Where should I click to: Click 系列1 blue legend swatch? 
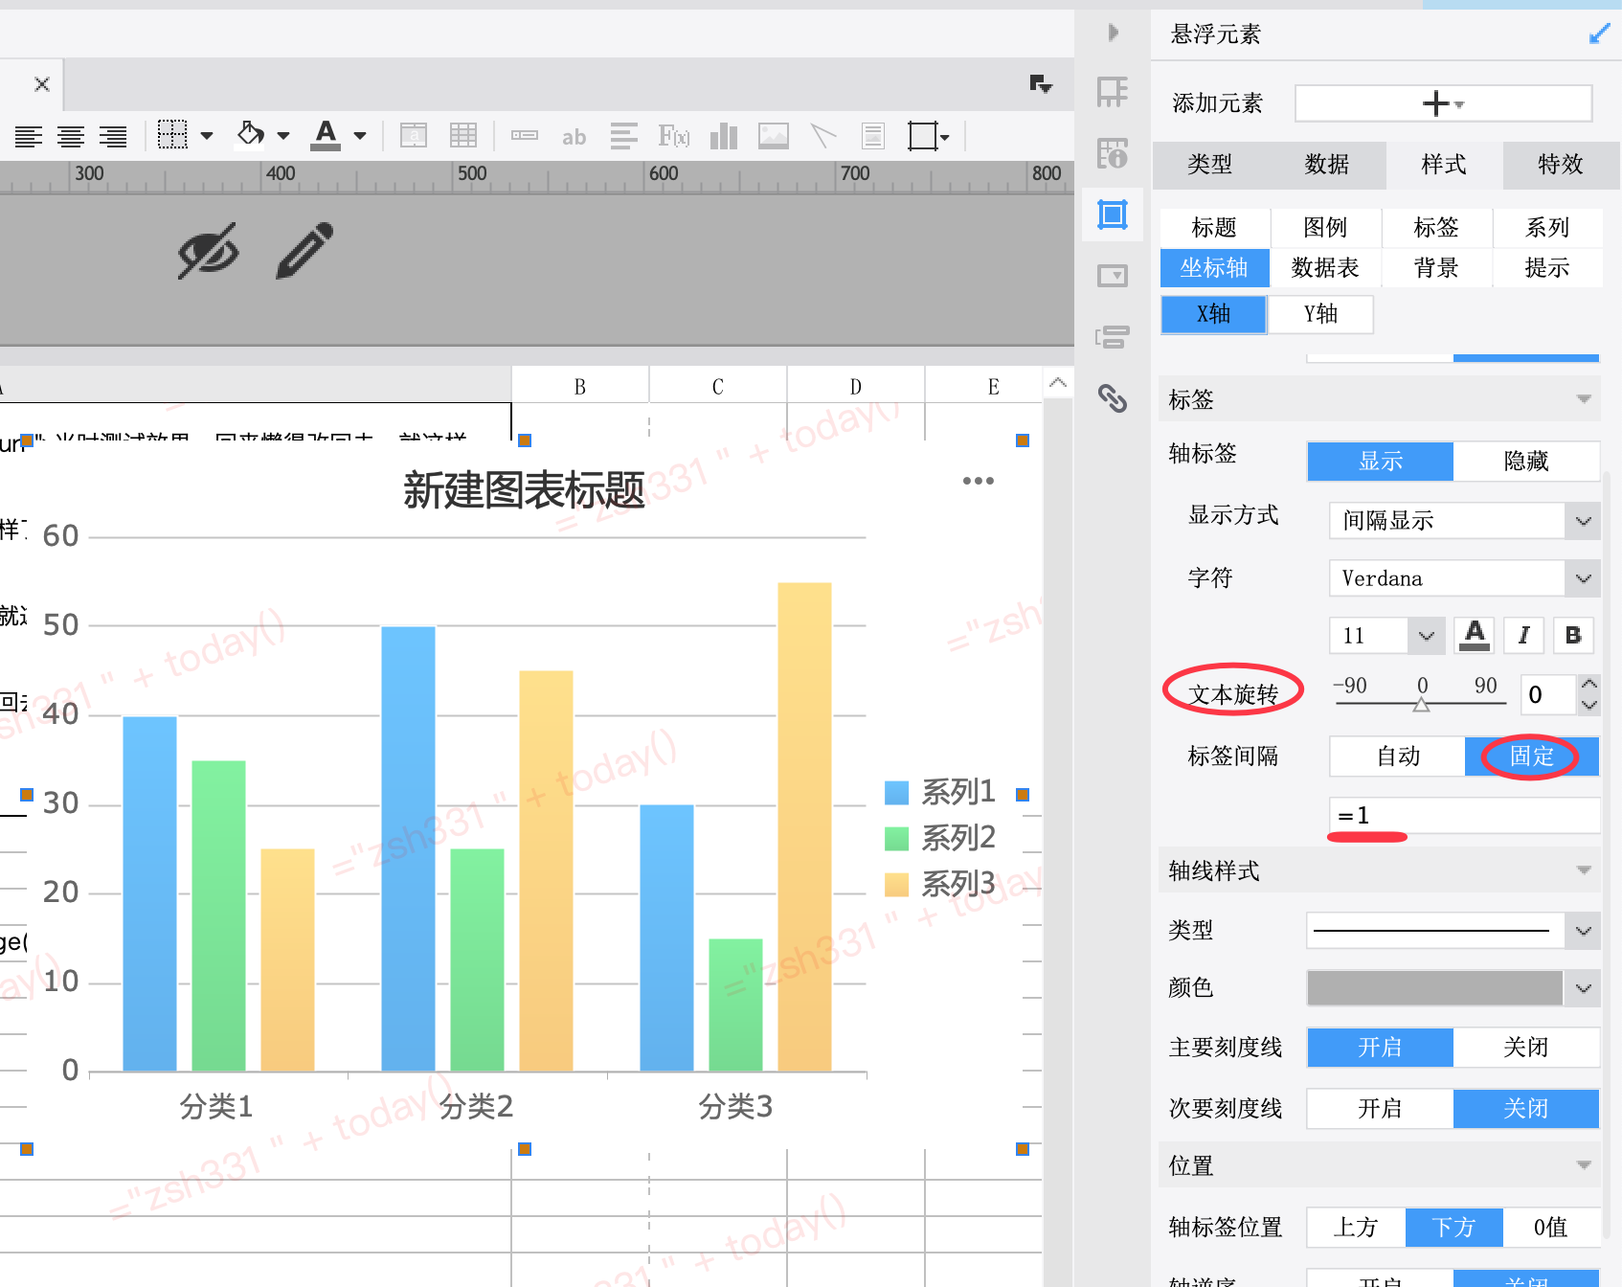pos(896,792)
